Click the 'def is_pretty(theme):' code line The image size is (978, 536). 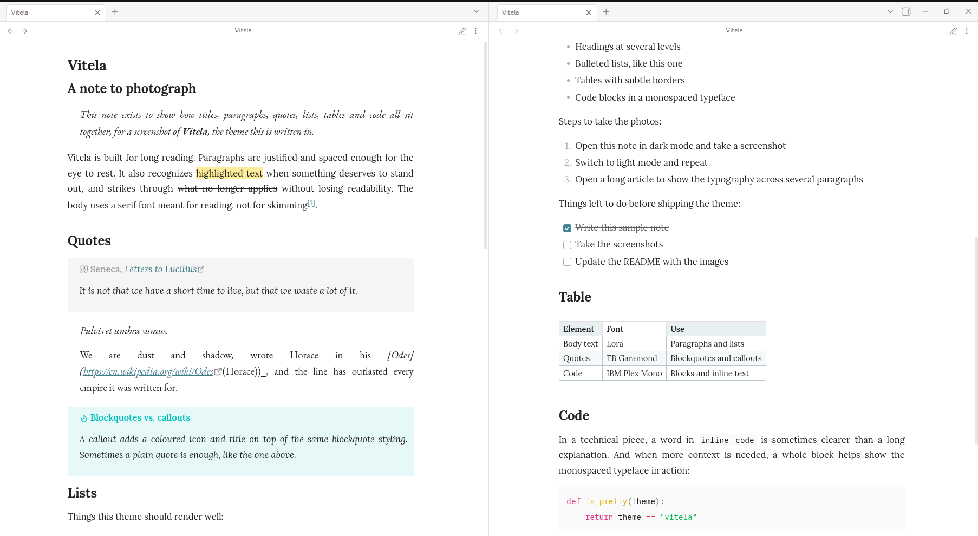[x=615, y=501]
